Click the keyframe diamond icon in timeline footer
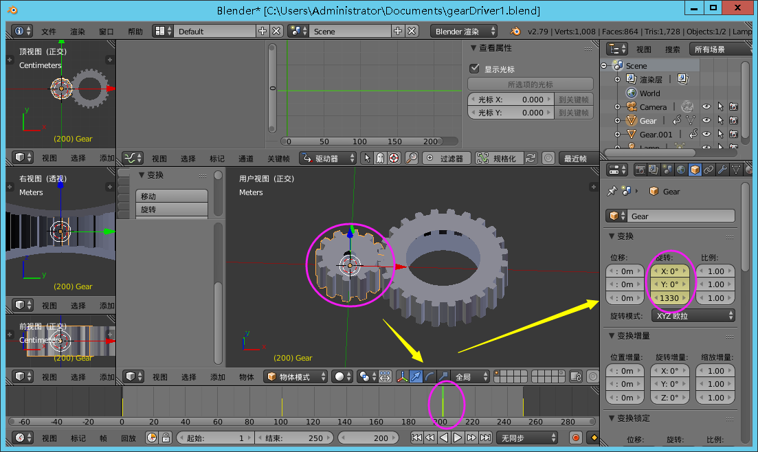 click(594, 438)
